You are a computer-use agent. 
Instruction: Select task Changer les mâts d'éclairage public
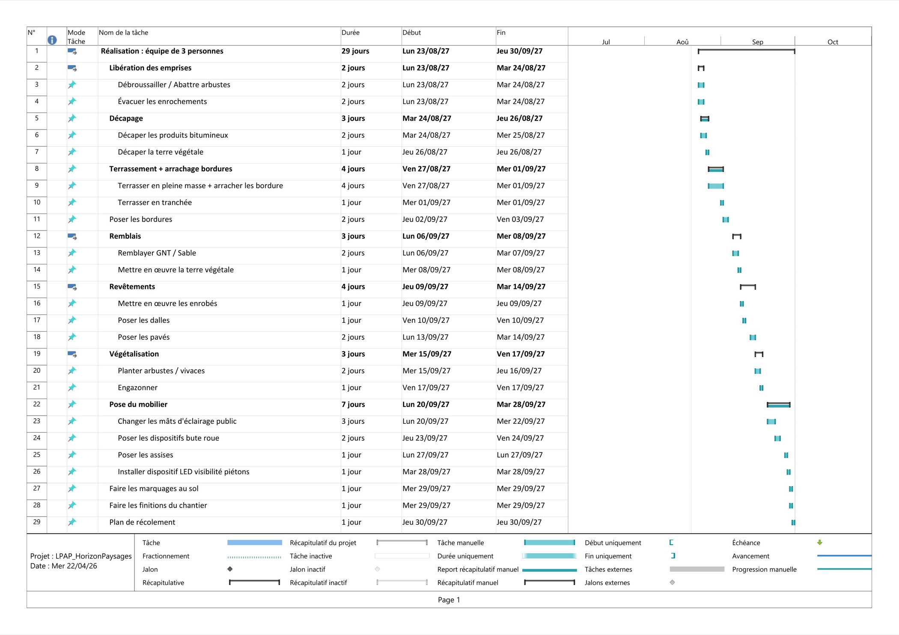click(177, 421)
